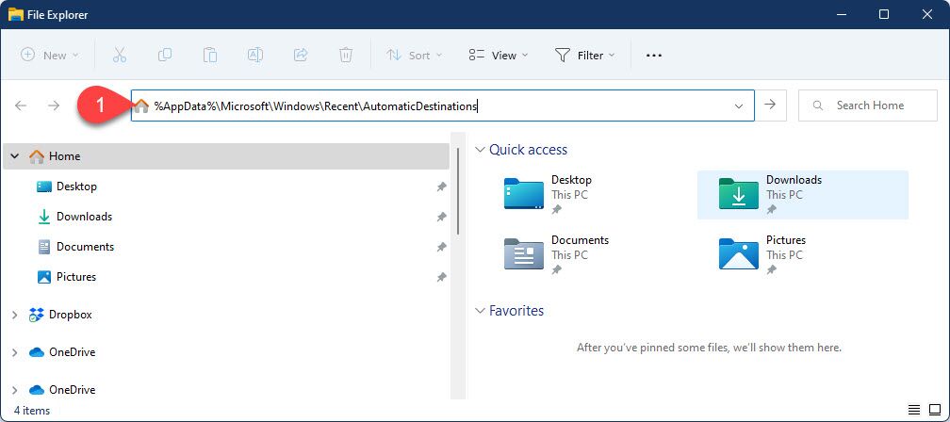Viewport: 950px width, 422px height.
Task: Open the Documents folder in Quick access
Action: pos(556,254)
